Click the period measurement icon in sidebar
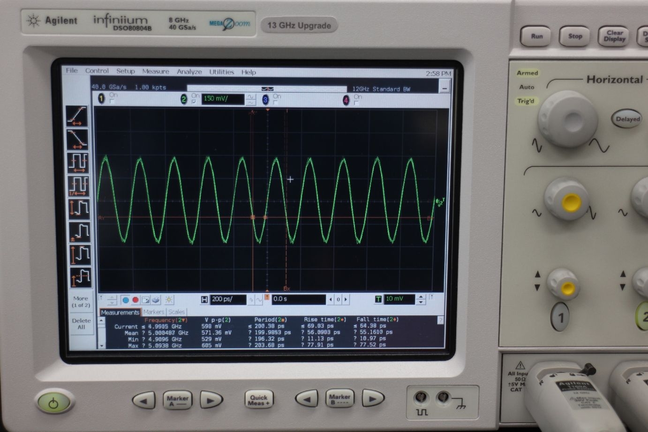 pos(78,163)
